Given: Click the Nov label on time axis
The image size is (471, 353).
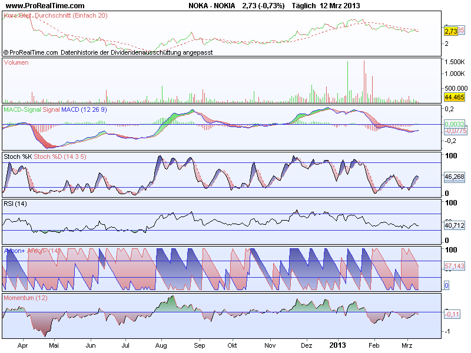Looking at the screenshot, I should pyautogui.click(x=270, y=345).
